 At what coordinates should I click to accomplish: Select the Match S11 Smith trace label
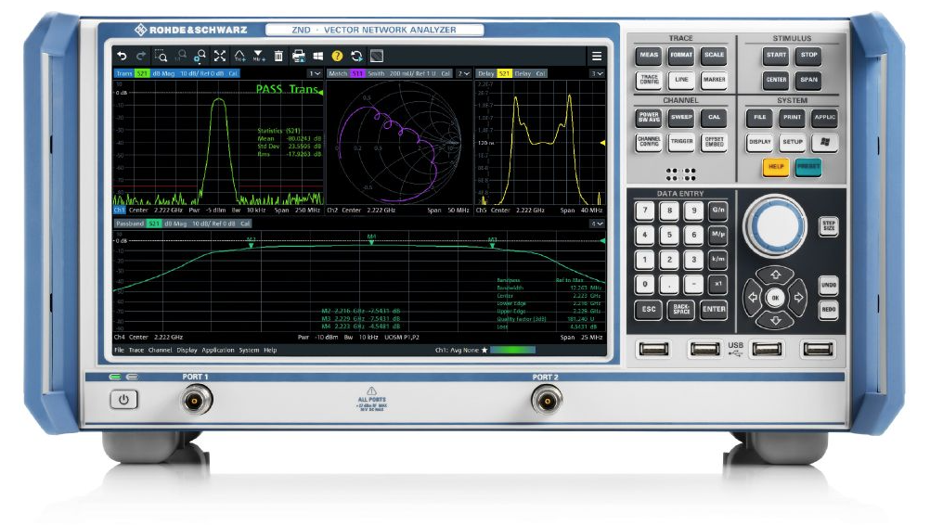point(390,73)
